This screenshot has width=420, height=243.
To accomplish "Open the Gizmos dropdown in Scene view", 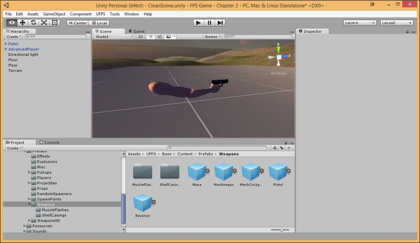I will [x=213, y=37].
